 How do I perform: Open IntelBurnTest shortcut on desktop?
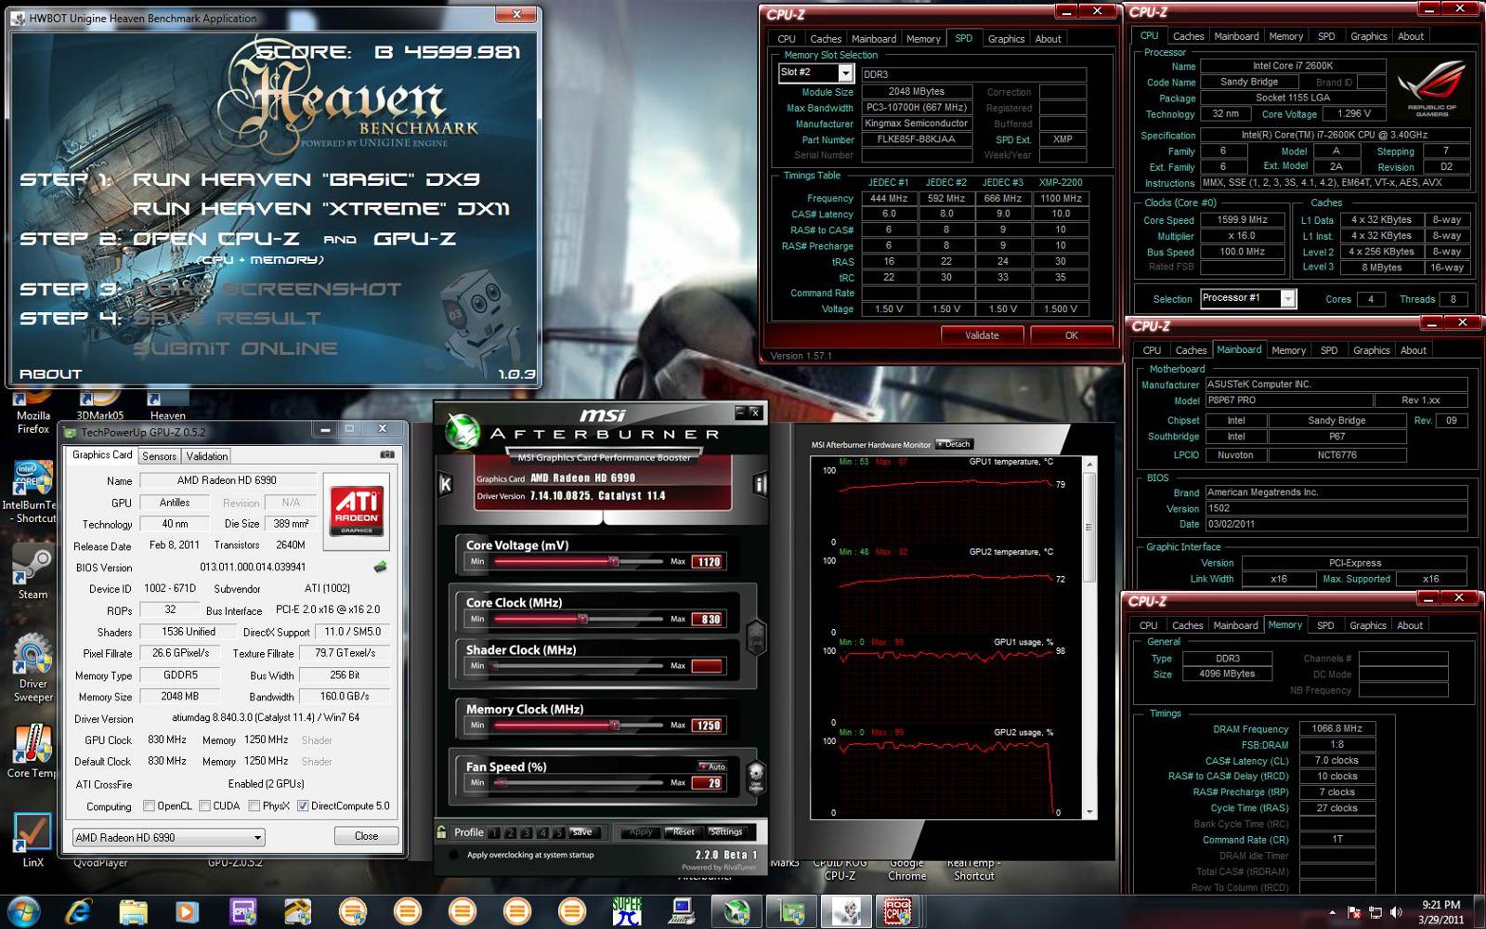tap(32, 492)
